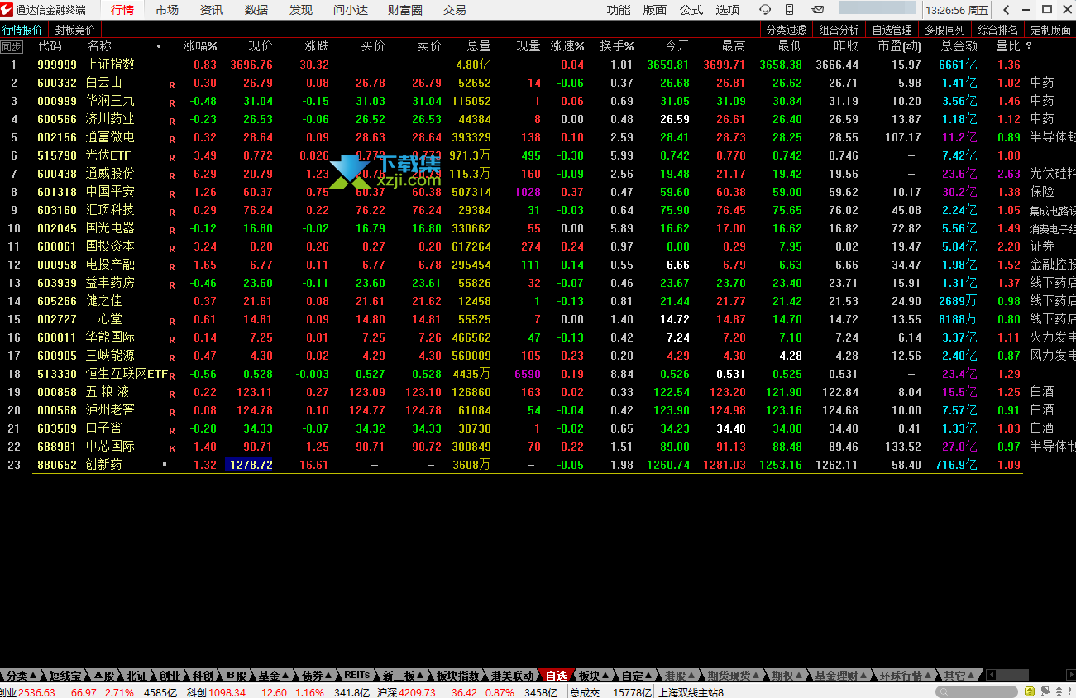Click the 多股同列 button

click(944, 30)
